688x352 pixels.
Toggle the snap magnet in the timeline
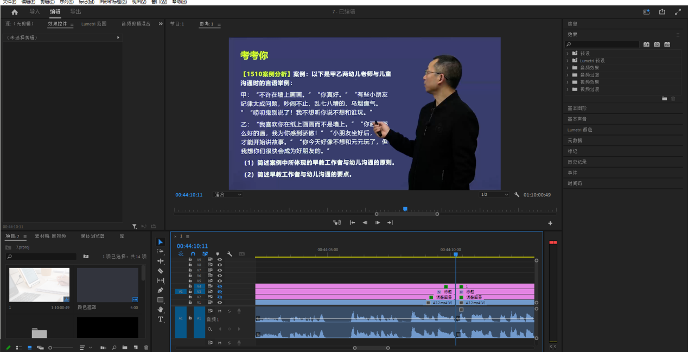(x=193, y=253)
